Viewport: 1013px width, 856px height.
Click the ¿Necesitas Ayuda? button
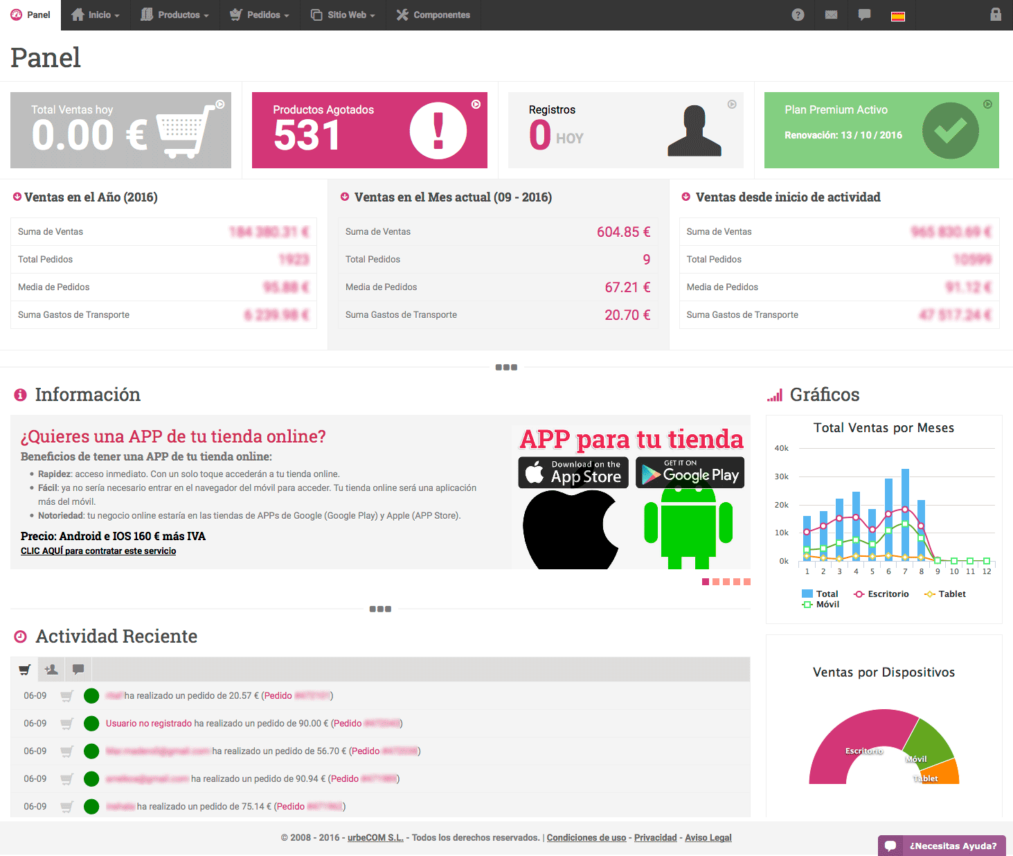[942, 846]
